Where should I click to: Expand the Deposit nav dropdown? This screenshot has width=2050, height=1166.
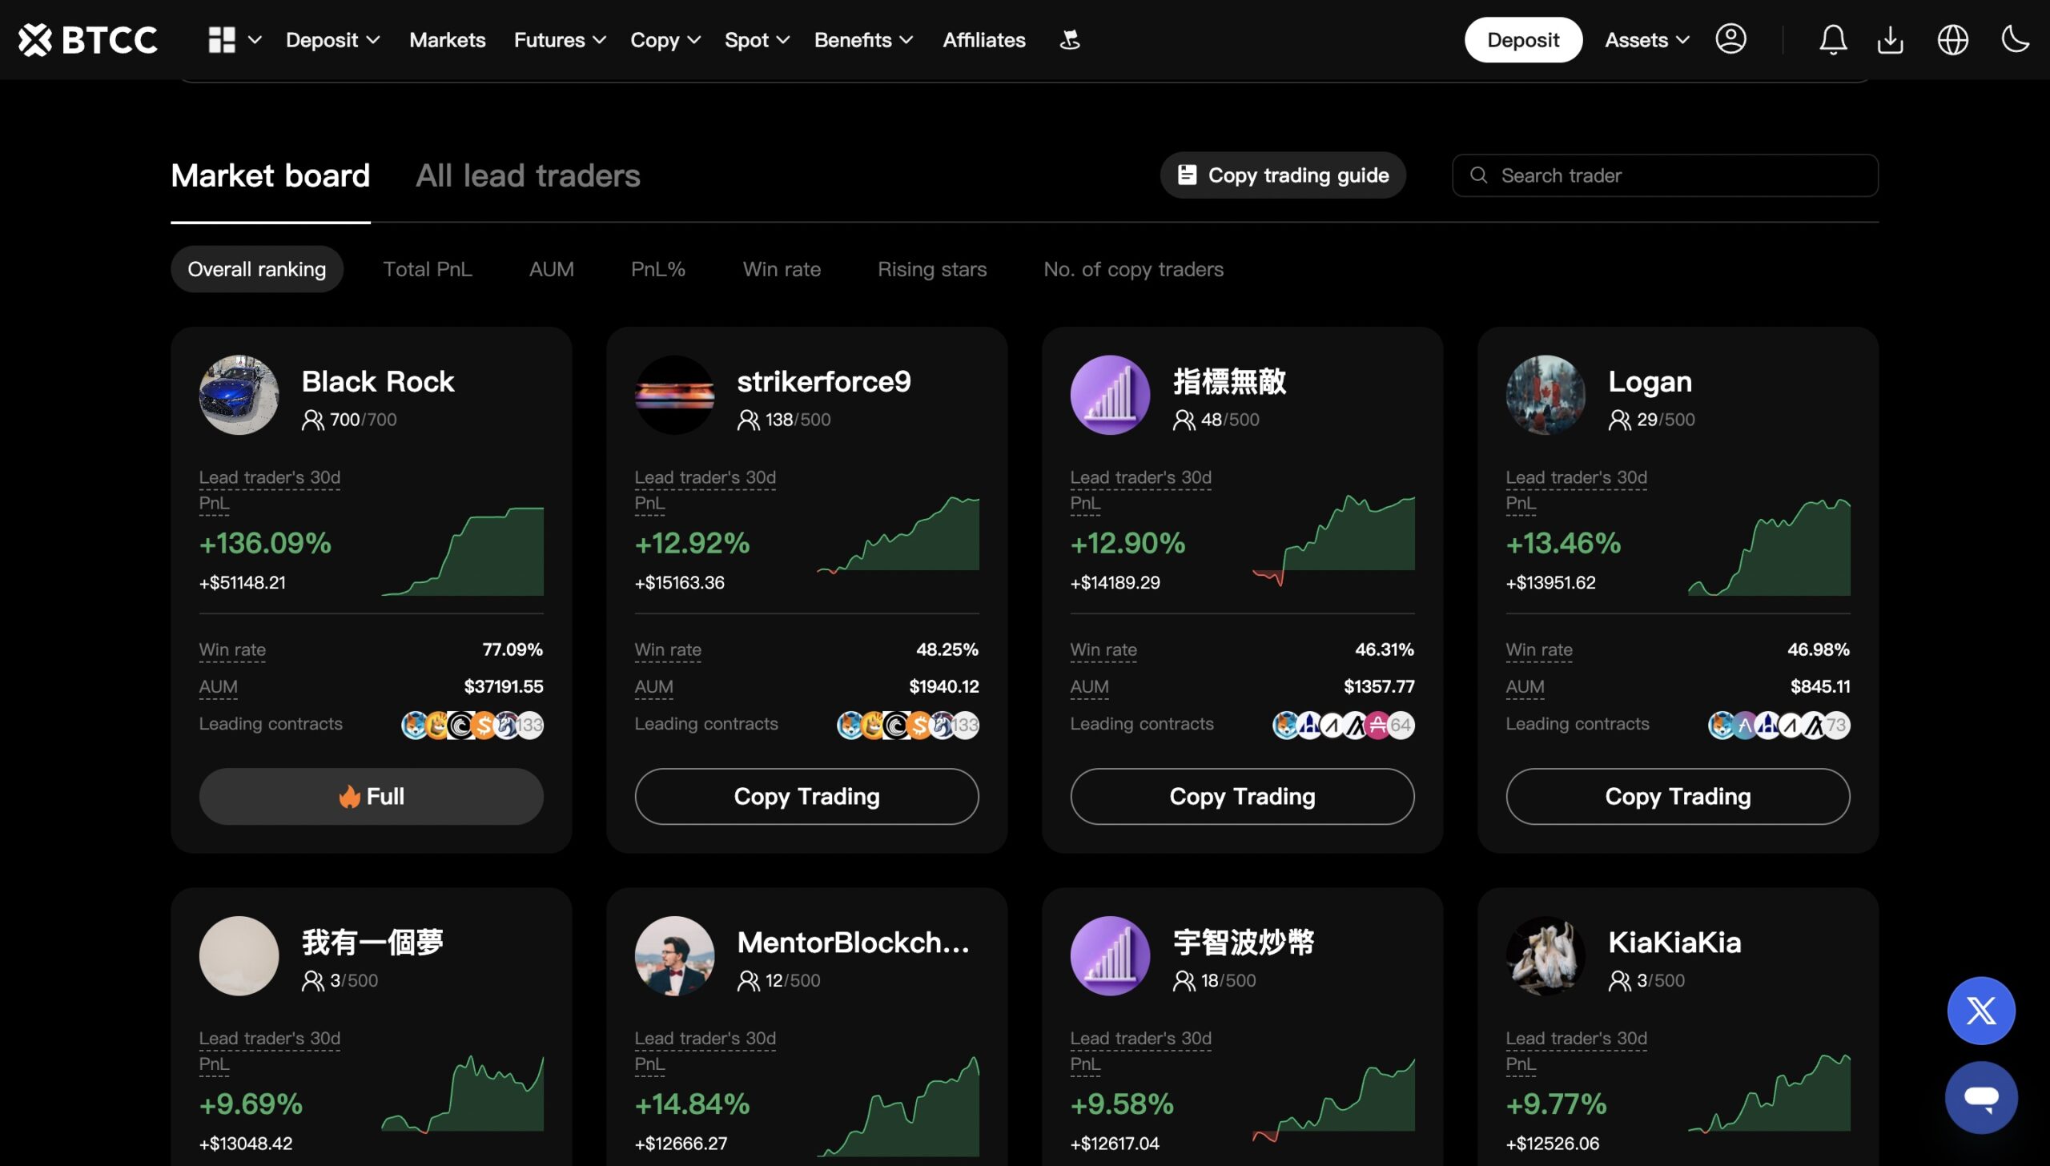click(x=332, y=40)
